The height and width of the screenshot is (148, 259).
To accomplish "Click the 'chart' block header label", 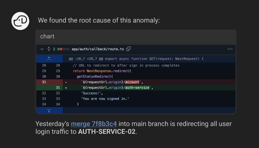I will pyautogui.click(x=47, y=36).
